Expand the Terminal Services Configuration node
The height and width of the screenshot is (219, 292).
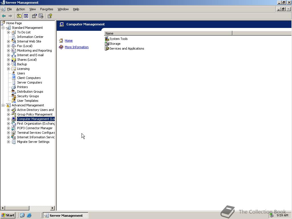pyautogui.click(x=8, y=133)
